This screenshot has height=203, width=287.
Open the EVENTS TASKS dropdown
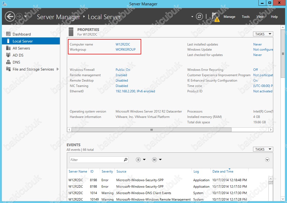coord(263,149)
